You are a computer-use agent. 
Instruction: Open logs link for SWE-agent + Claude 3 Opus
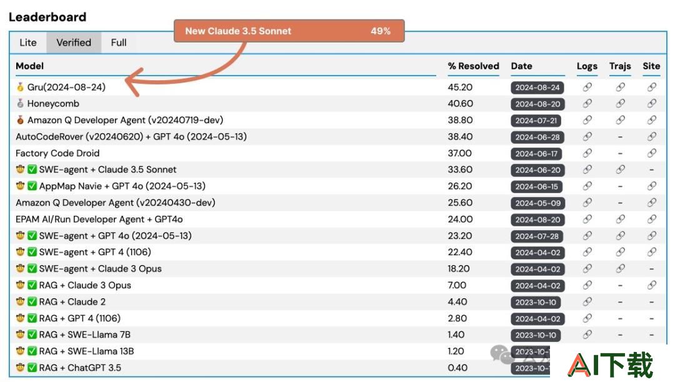click(587, 269)
